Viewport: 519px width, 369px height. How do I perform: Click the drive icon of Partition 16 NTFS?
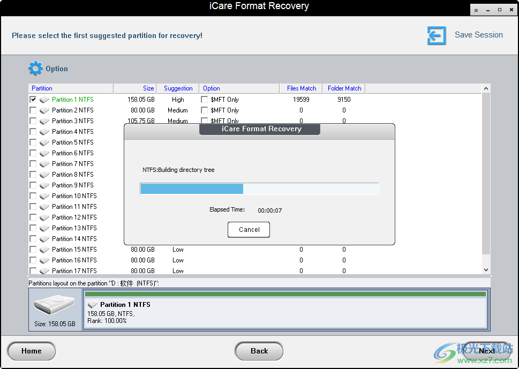pos(44,260)
